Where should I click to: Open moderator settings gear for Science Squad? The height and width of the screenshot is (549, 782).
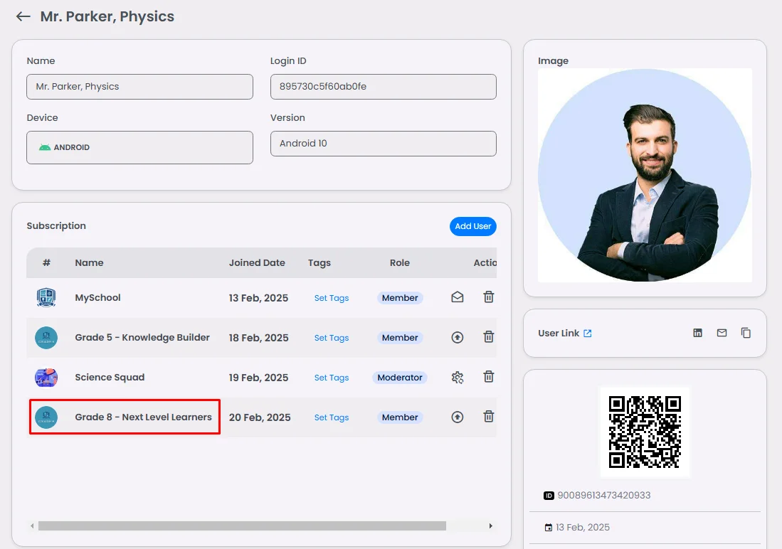point(458,378)
